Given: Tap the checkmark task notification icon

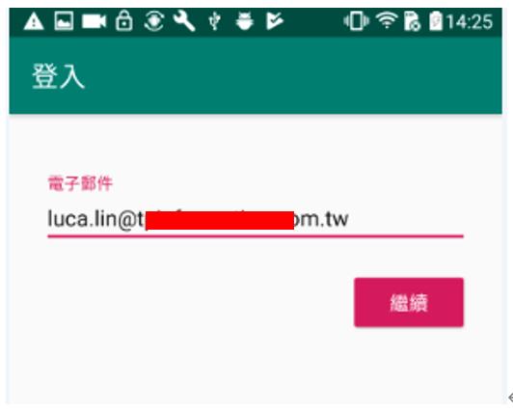Looking at the screenshot, I should point(275,21).
